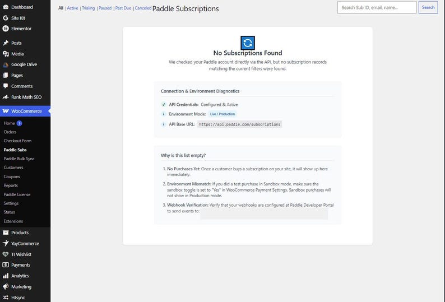Click the API Base URL info icon
The image size is (445, 302).
(x=164, y=124)
